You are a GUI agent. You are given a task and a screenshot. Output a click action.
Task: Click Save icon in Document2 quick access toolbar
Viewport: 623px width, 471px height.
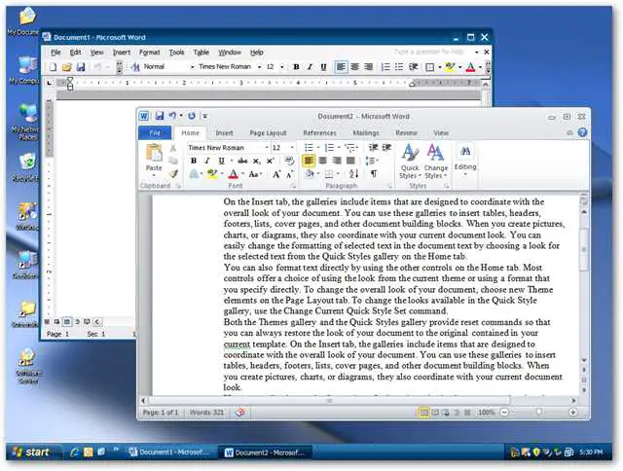tap(160, 116)
